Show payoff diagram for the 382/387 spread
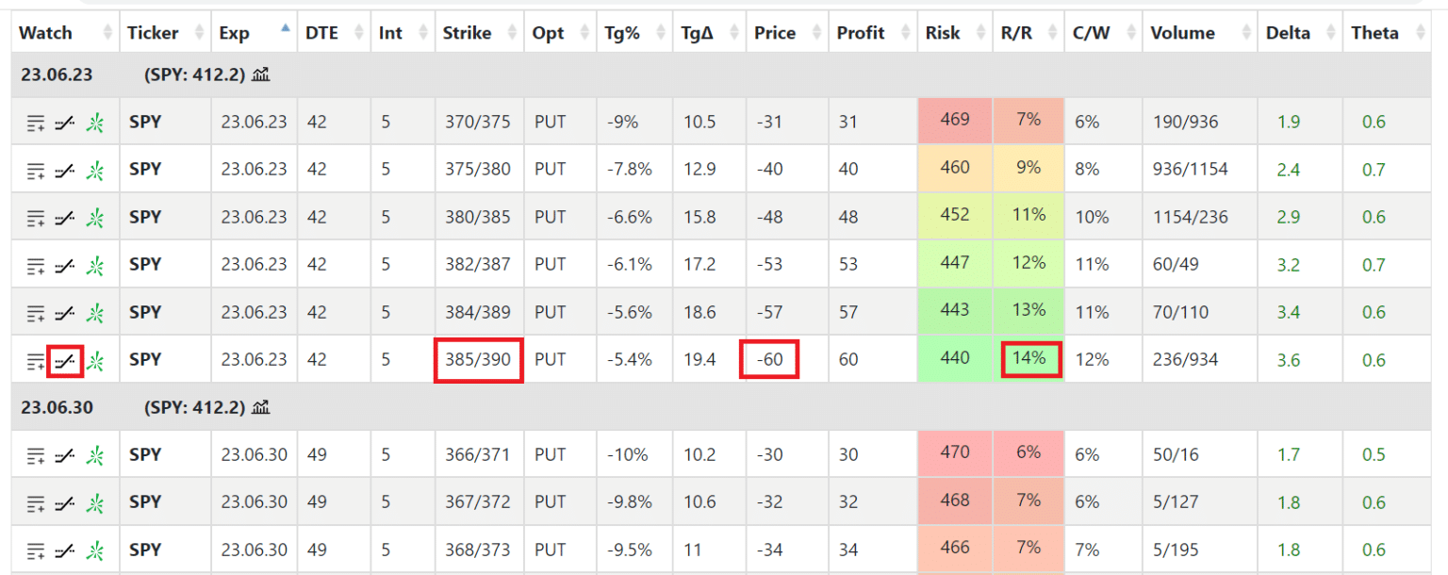 tap(65, 265)
